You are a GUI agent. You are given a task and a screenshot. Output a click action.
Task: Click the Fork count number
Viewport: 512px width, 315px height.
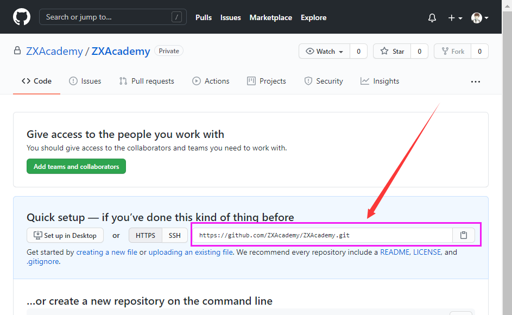(479, 51)
